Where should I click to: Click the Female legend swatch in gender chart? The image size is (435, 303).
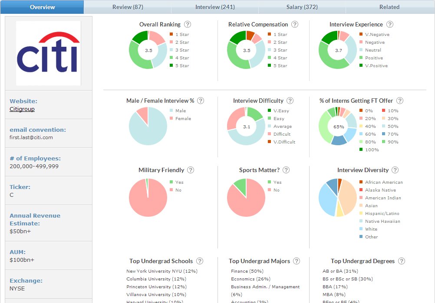point(171,118)
